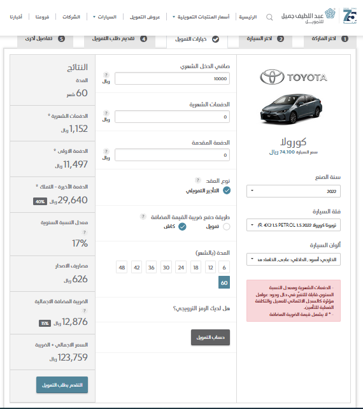This screenshot has height=409, width=363.
Task: Click help icon under annual rate label
Action: pyautogui.click(x=84, y=232)
